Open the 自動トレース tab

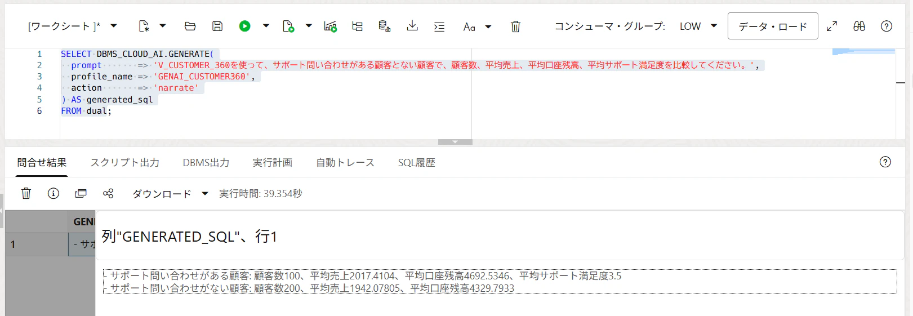tap(345, 163)
